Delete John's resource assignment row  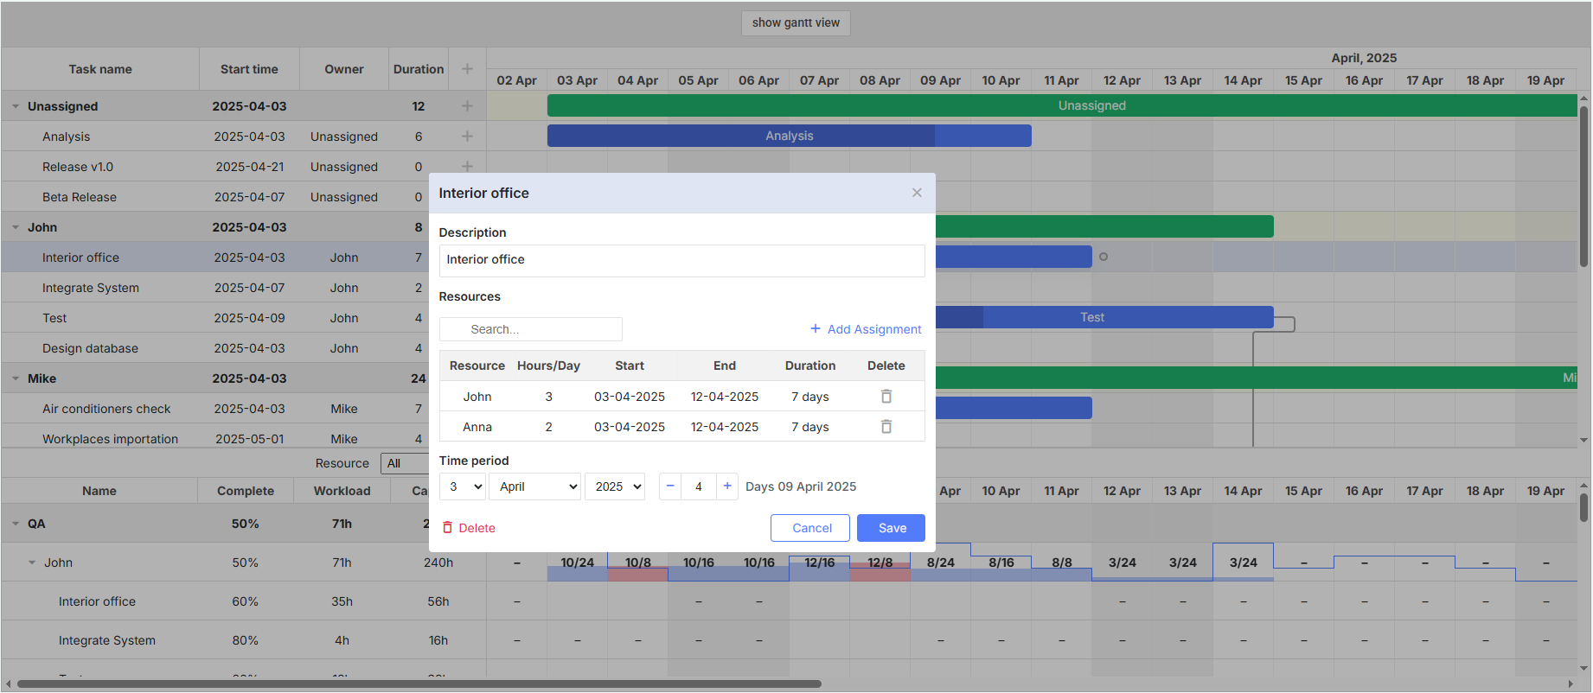click(x=886, y=397)
